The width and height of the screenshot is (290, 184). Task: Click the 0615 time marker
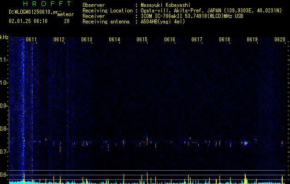[x=142, y=40]
